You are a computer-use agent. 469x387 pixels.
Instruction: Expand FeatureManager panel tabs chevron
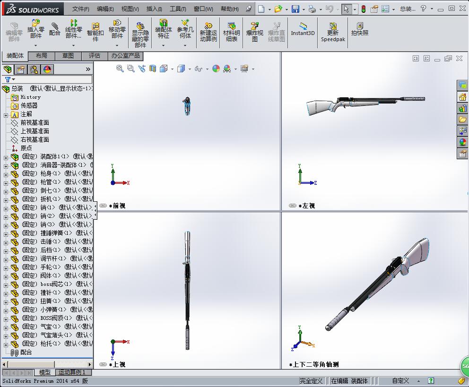point(88,69)
